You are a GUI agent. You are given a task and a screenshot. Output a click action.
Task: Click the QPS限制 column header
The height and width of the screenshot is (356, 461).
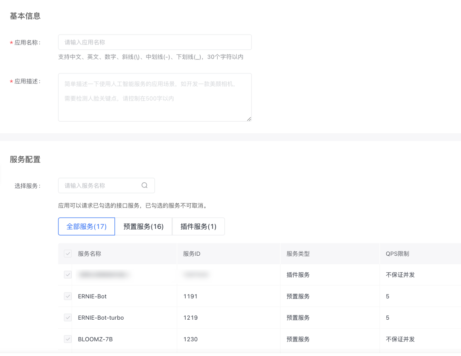(x=399, y=253)
